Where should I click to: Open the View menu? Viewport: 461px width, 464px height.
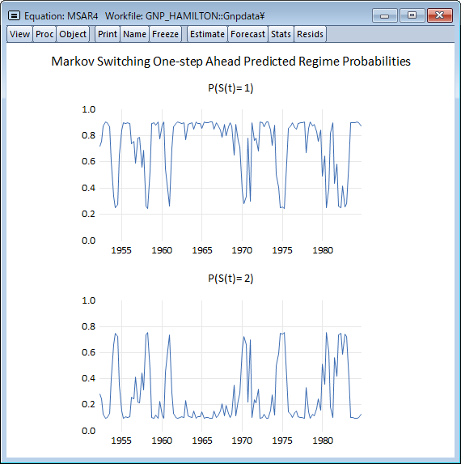[x=19, y=34]
